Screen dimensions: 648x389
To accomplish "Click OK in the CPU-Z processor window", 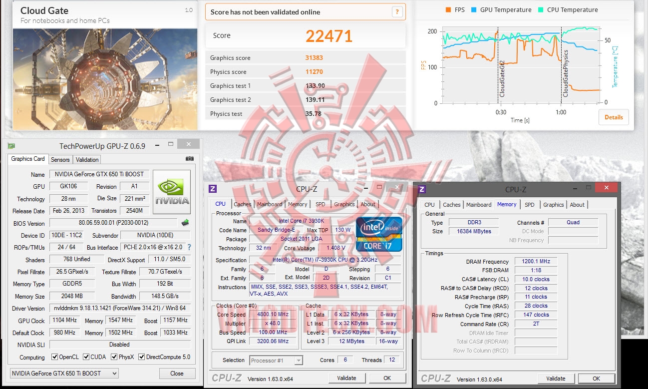I will 387,378.
